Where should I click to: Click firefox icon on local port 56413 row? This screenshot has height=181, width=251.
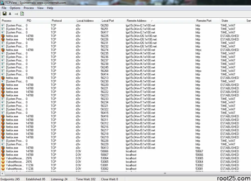point(3,148)
